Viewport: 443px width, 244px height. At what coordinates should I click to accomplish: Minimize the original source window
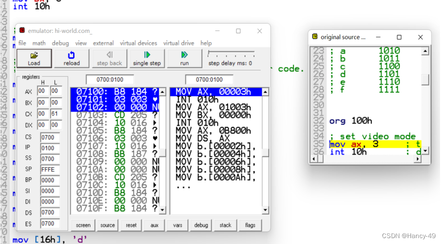[x=378, y=37]
